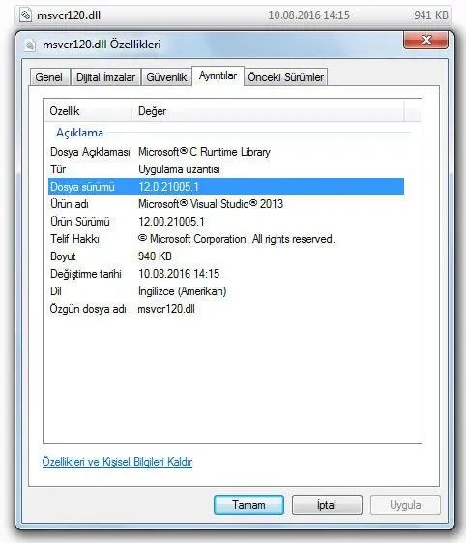Click the file list date 10.08.2016 14:15
Viewport: 466px width, 543px height.
(x=309, y=15)
